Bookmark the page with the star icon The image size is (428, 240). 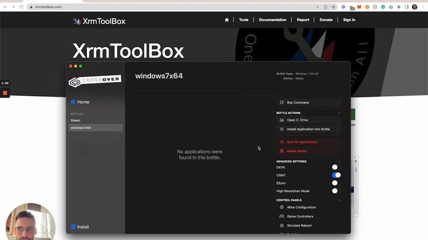(333, 7)
